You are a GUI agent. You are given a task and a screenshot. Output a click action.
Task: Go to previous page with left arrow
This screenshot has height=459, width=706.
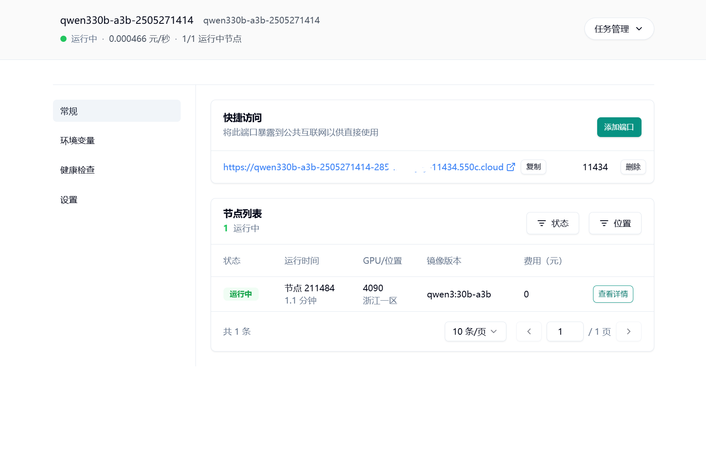click(x=529, y=331)
